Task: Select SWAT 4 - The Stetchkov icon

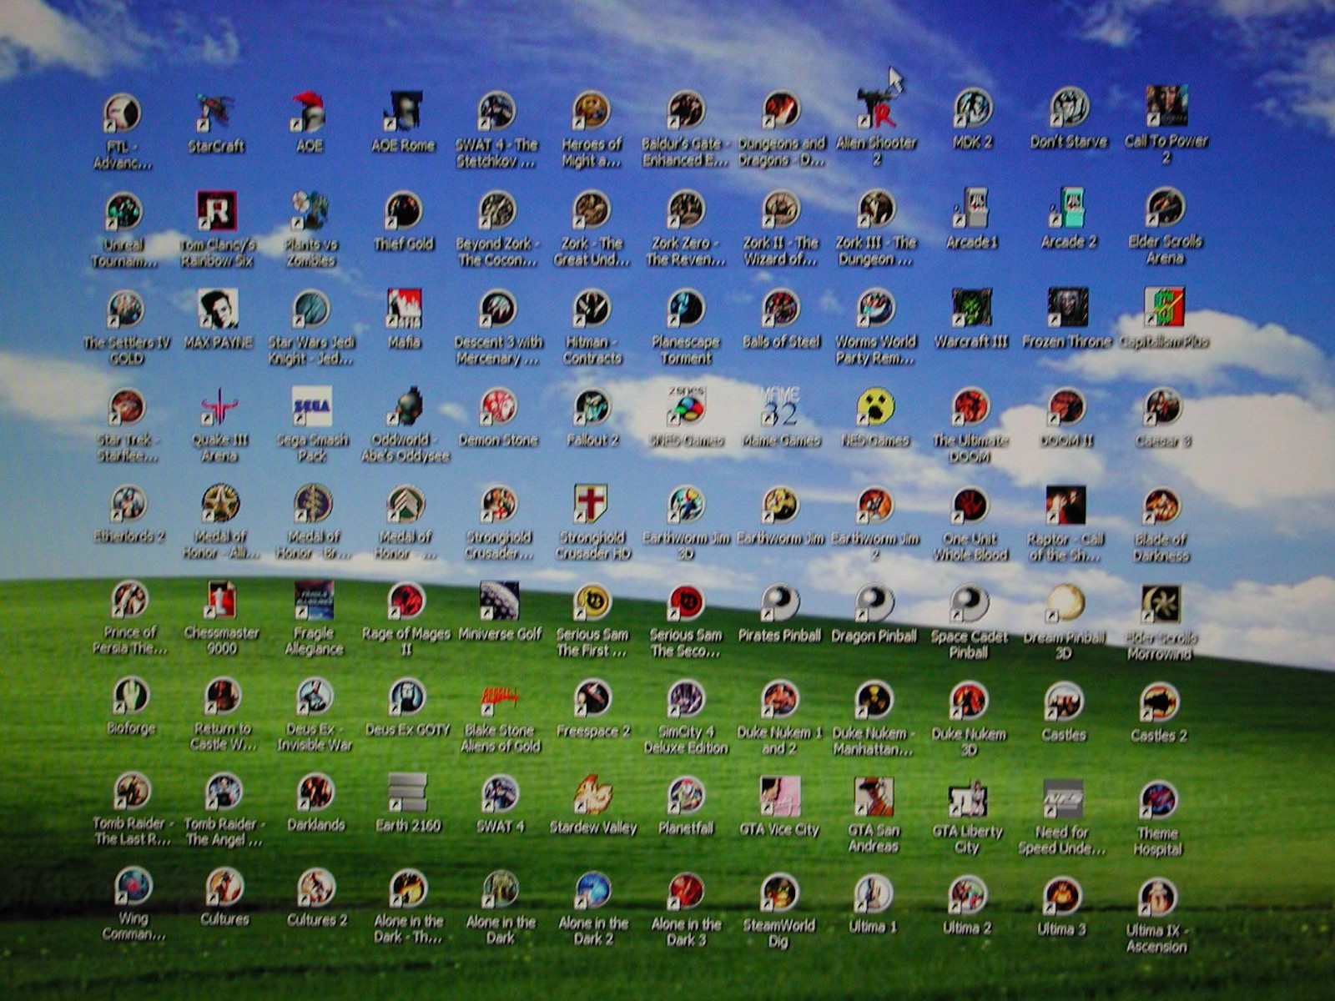Action: [x=496, y=111]
